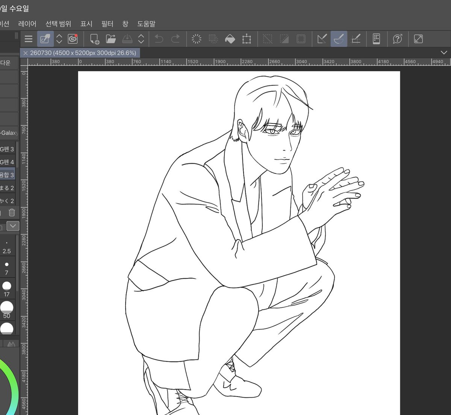The width and height of the screenshot is (451, 415).
Task: Open the smartphone companion mode icon
Action: point(376,39)
